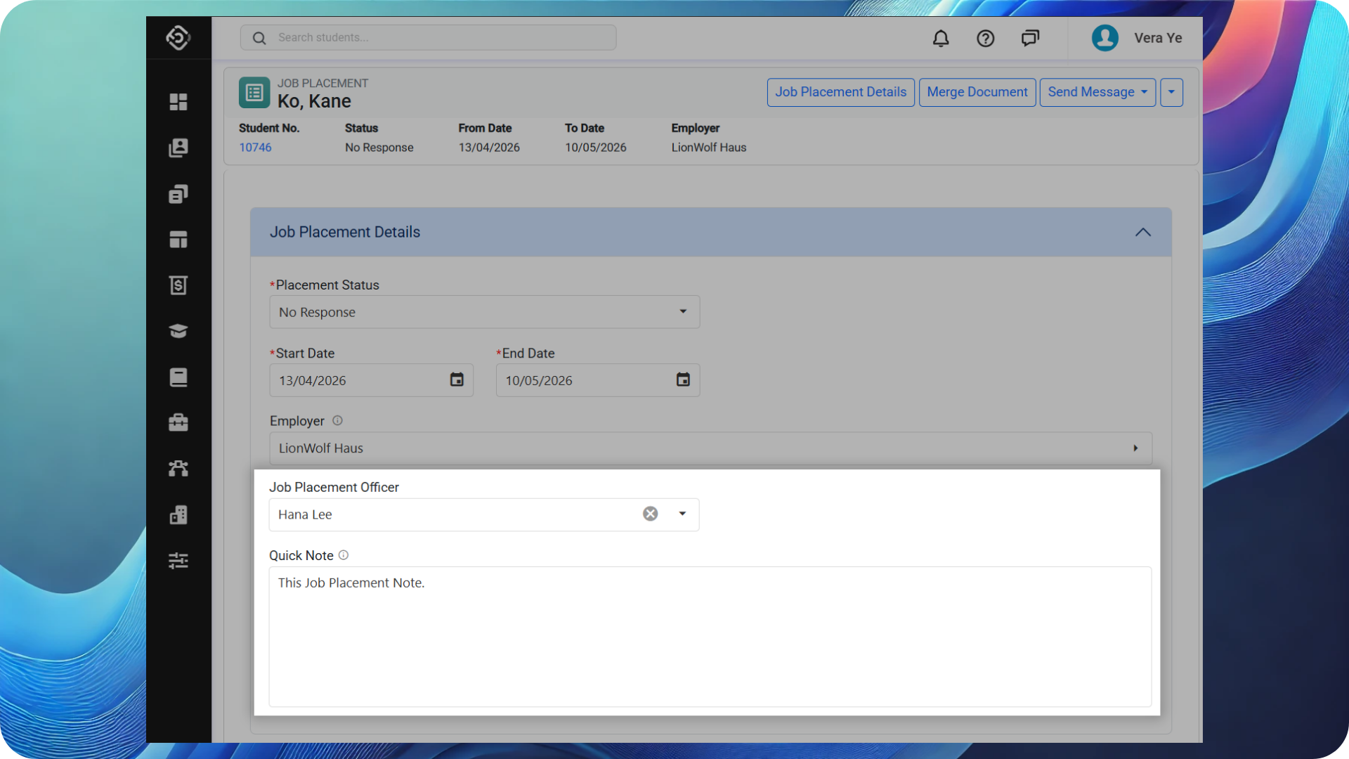Collapse the Job Placement Details section
This screenshot has height=759, width=1349.
[x=1143, y=232]
